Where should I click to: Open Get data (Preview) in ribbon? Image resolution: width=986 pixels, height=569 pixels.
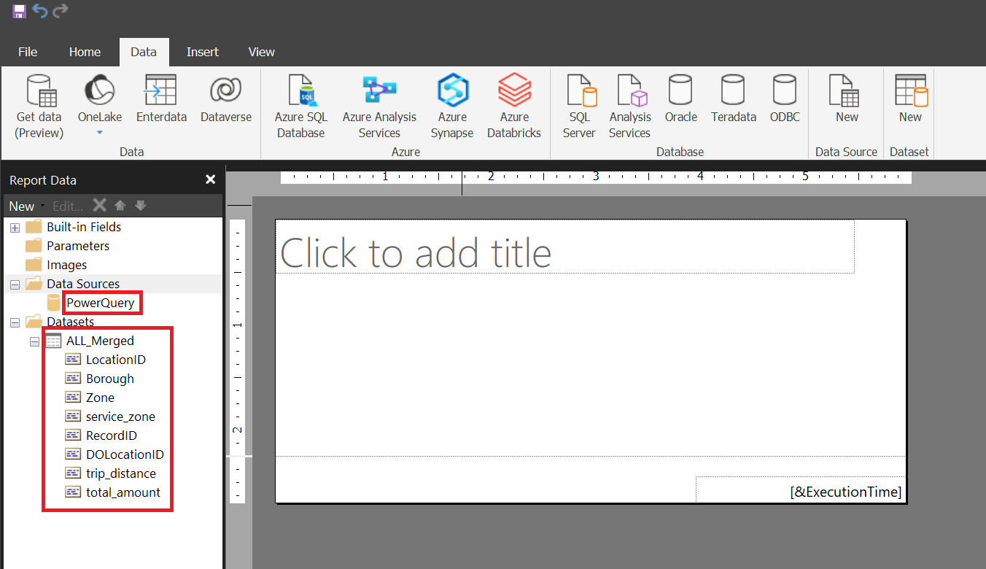tap(39, 107)
